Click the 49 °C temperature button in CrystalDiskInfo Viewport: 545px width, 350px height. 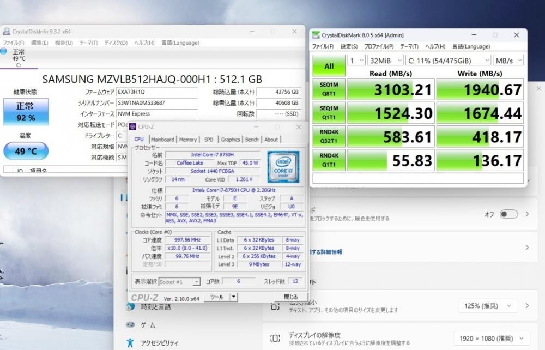(x=26, y=151)
